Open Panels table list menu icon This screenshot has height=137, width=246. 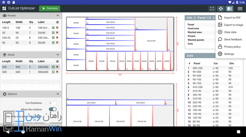pos(57,22)
